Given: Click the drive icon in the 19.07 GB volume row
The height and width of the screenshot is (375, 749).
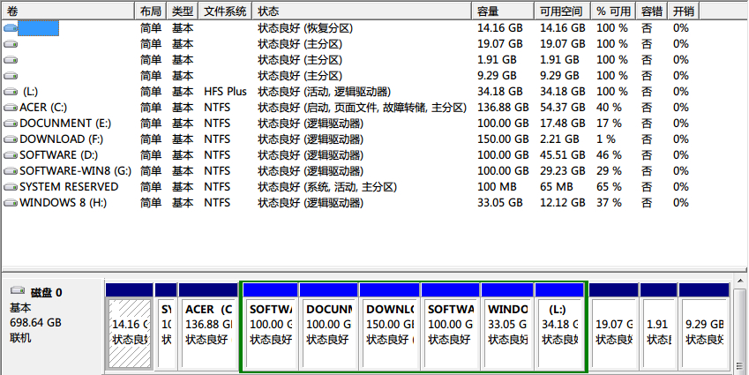Looking at the screenshot, I should pyautogui.click(x=11, y=44).
